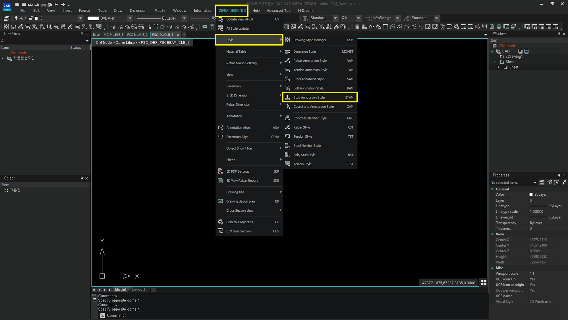This screenshot has height=320, width=568.
Task: Click the Command input field
Action: coord(293,315)
